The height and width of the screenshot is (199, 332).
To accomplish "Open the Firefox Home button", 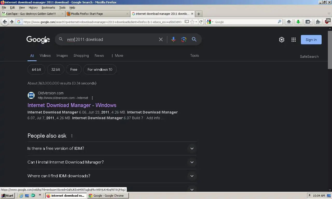I will coord(289,22).
